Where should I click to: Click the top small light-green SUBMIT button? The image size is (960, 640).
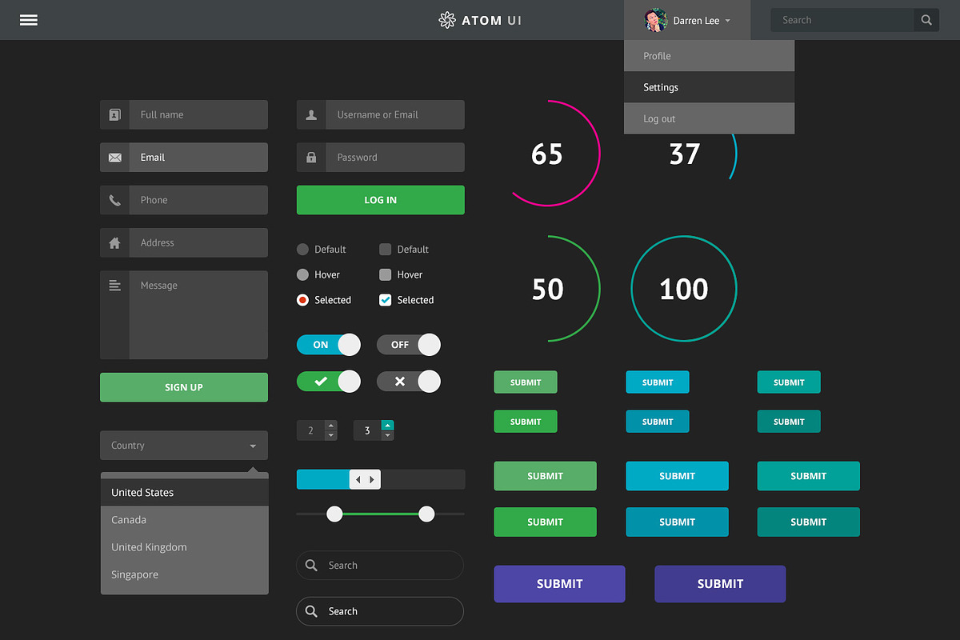coord(526,382)
